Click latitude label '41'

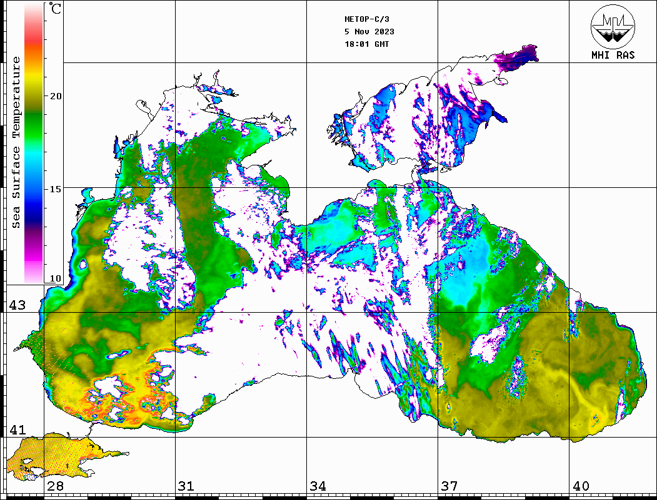17,430
